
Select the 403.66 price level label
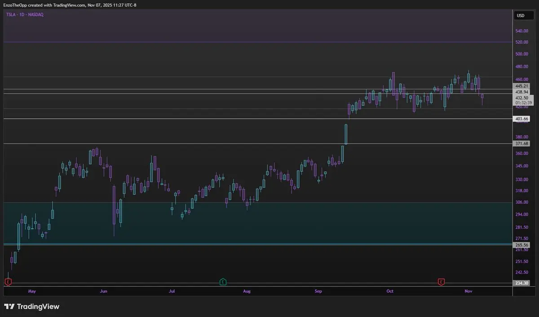tap(521, 119)
